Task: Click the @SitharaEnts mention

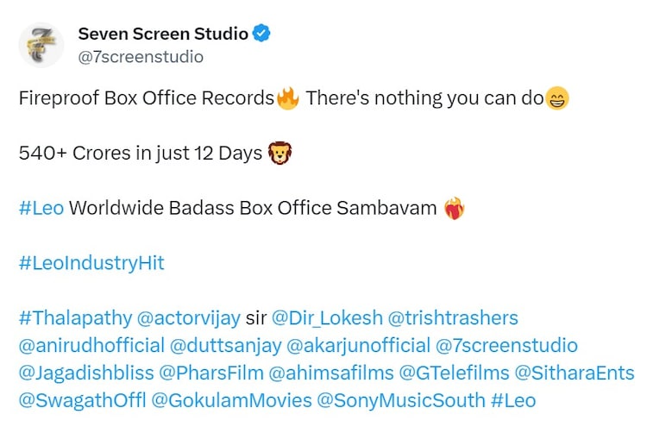Action: pyautogui.click(x=575, y=373)
